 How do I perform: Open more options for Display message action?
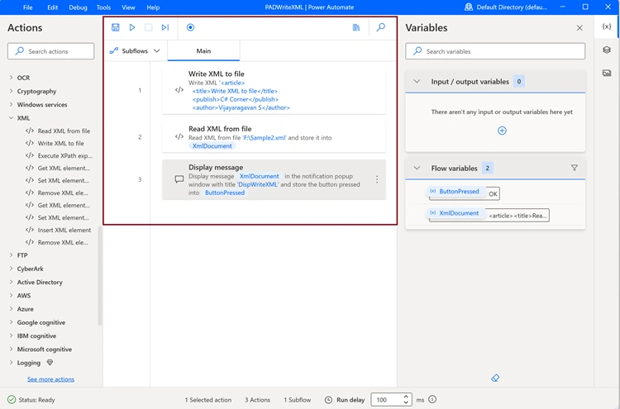(x=377, y=179)
